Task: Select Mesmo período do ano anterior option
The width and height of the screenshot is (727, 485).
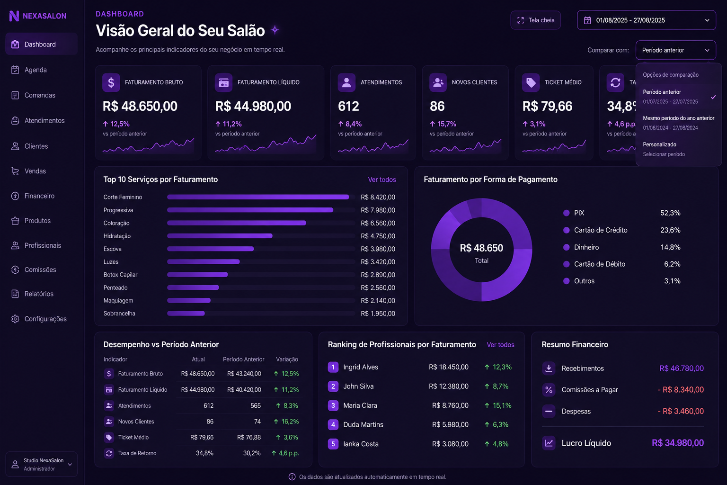Action: (679, 123)
